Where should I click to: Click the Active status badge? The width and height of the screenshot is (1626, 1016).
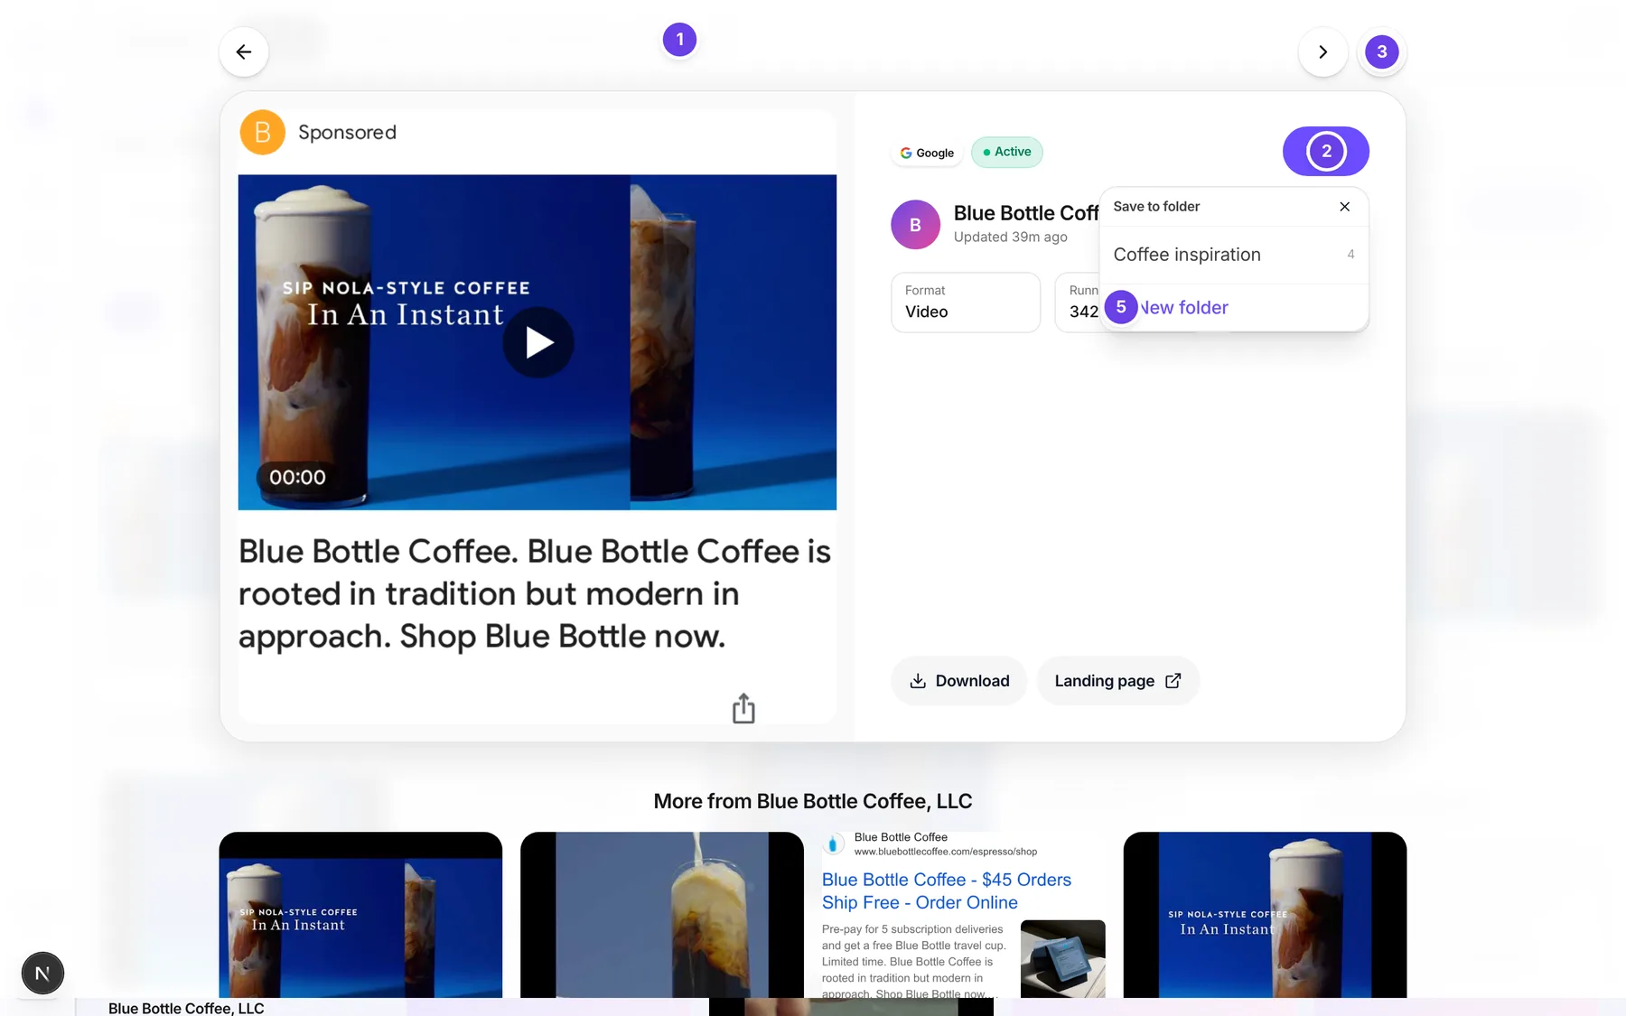click(x=1006, y=152)
